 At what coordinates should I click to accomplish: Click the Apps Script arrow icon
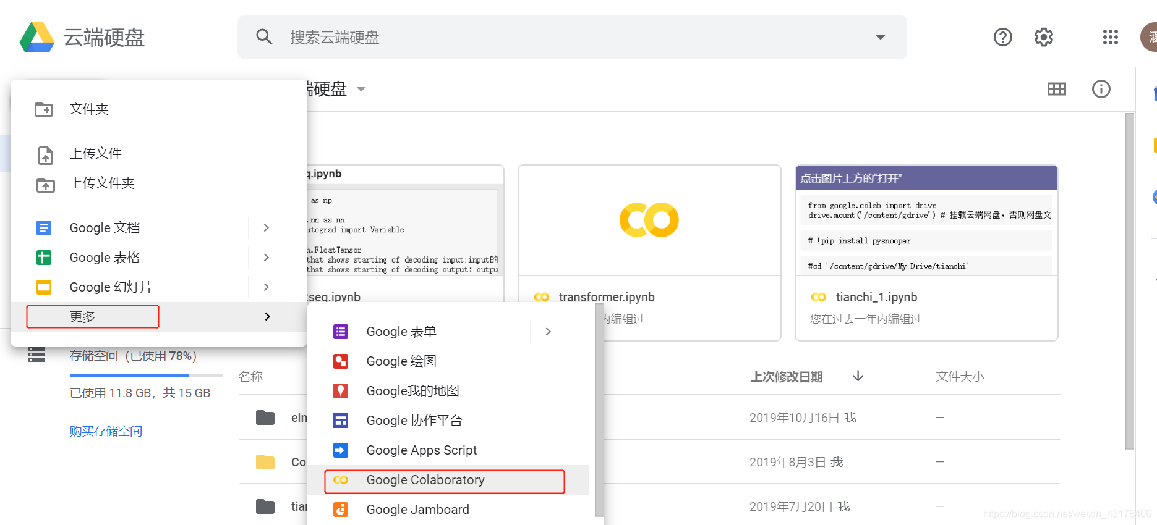tap(341, 450)
